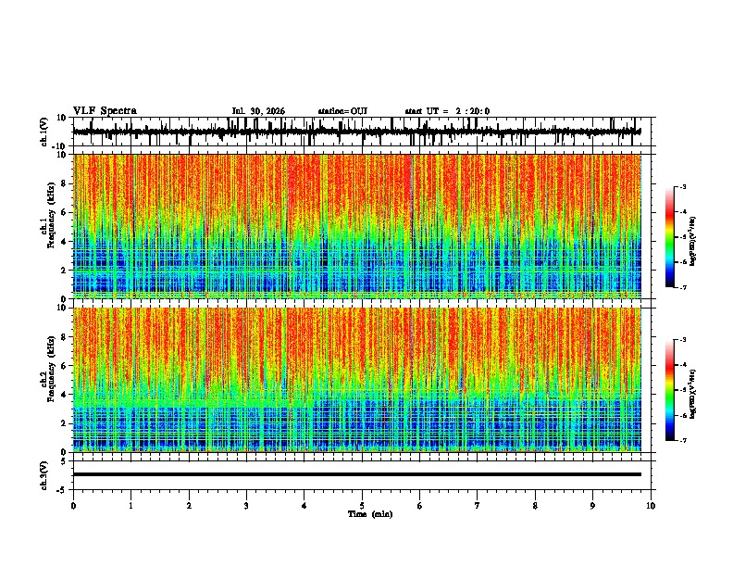Click the 2 minute tick label on time axis
733x567 pixels.
point(189,506)
